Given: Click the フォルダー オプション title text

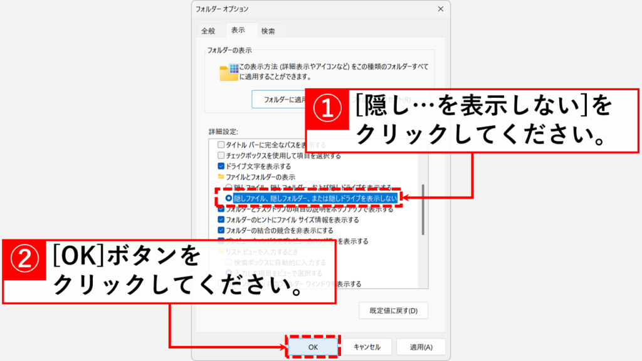Looking at the screenshot, I should coord(222,9).
